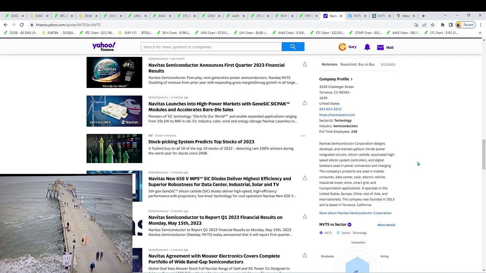The image size is (486, 273).
Task: Open the Rosenblatt Buy to Buy rating row
Action: (357, 64)
